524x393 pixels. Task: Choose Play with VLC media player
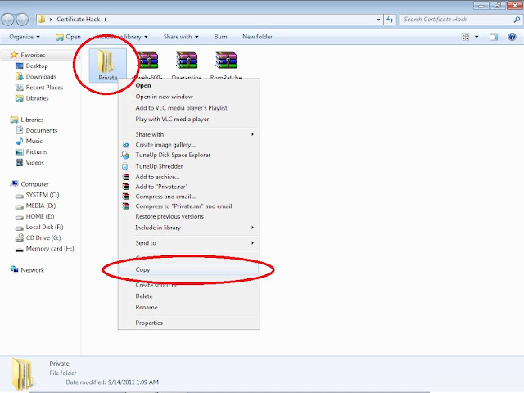click(189, 119)
